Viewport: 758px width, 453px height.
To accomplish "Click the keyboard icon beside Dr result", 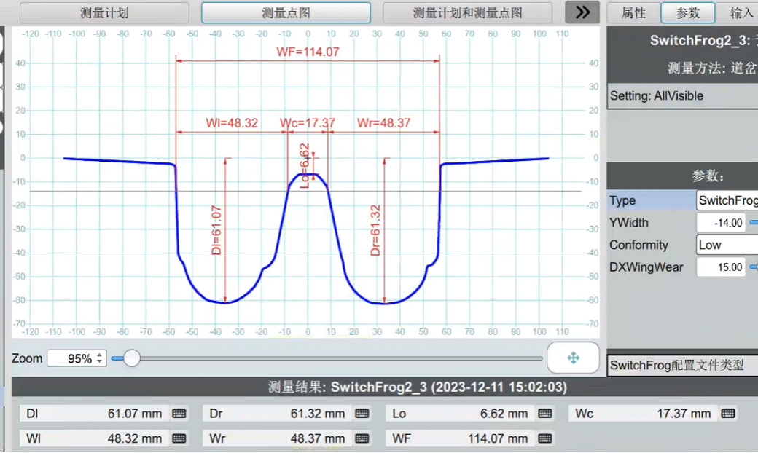I will pyautogui.click(x=362, y=414).
